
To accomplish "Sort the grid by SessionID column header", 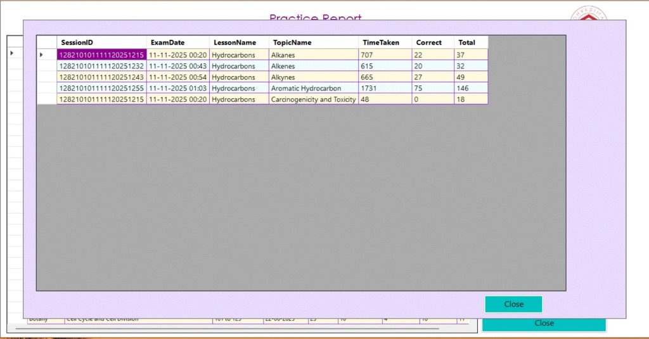I will 101,42.
